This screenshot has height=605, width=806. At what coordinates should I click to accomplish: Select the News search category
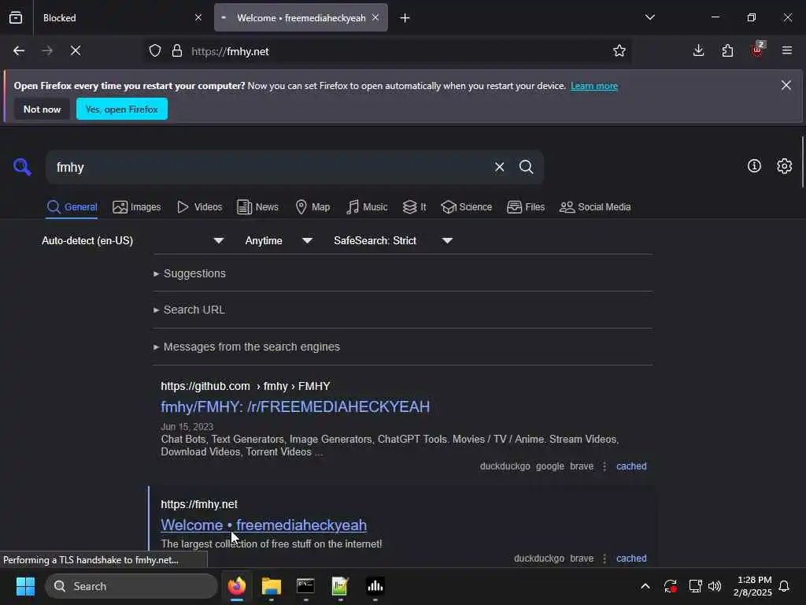point(257,207)
